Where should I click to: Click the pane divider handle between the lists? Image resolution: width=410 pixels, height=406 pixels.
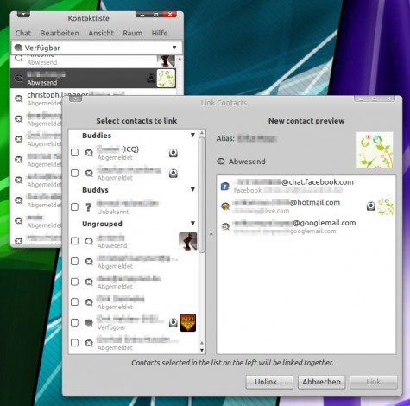[211, 235]
